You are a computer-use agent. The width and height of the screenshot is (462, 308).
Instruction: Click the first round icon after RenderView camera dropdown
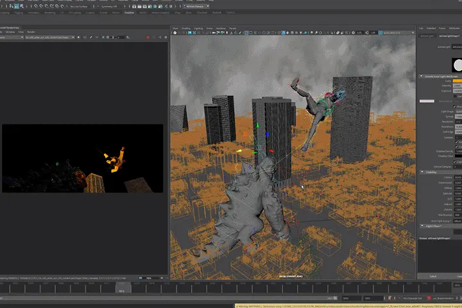79,37
